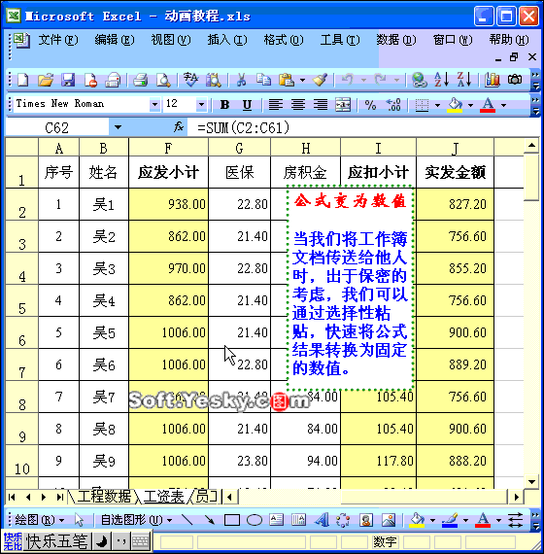Toggle center alignment button
The height and width of the screenshot is (554, 544).
[298, 105]
